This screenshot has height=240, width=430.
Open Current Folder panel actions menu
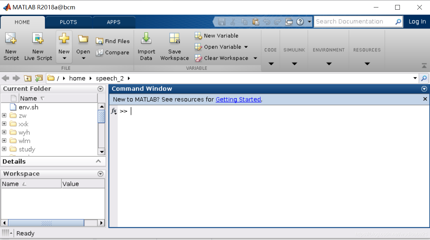tap(100, 89)
